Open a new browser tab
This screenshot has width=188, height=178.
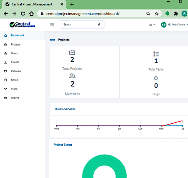pyautogui.click(x=72, y=4)
